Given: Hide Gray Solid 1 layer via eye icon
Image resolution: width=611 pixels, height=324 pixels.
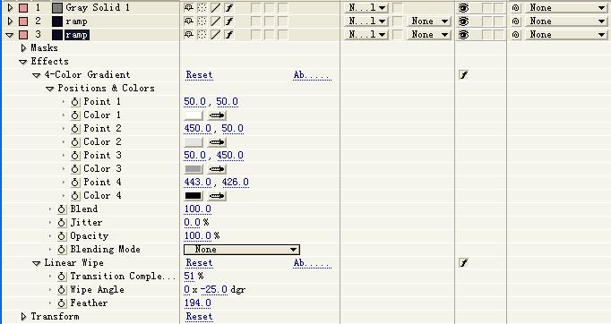Looking at the screenshot, I should pyautogui.click(x=463, y=8).
